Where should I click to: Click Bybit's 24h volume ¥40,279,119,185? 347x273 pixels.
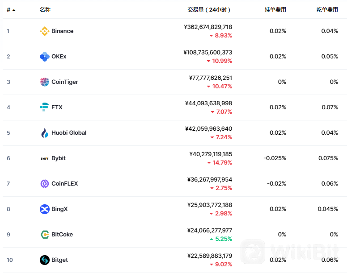(x=211, y=154)
